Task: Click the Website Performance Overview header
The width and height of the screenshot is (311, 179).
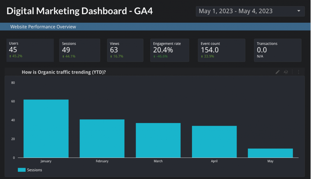Action: pyautogui.click(x=43, y=27)
